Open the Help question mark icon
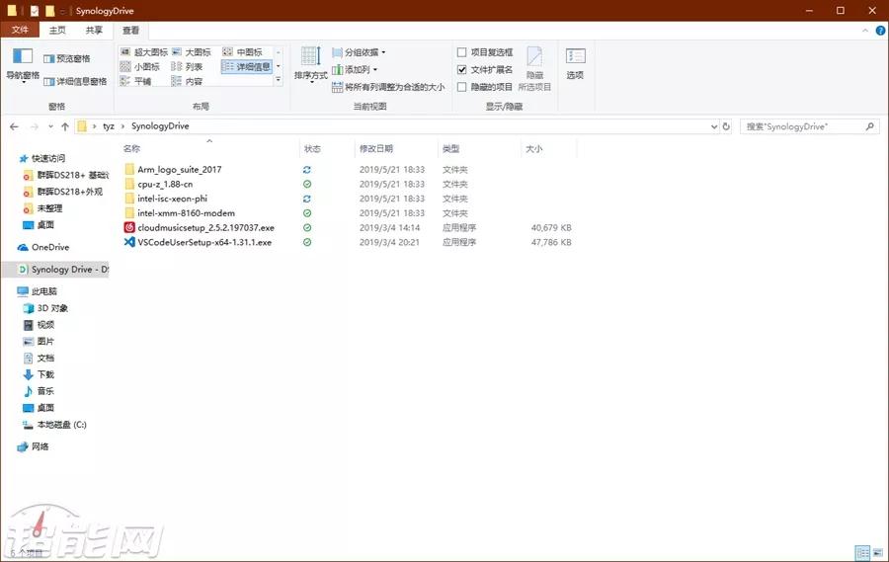Viewport: 889px width, 562px height. [880, 31]
